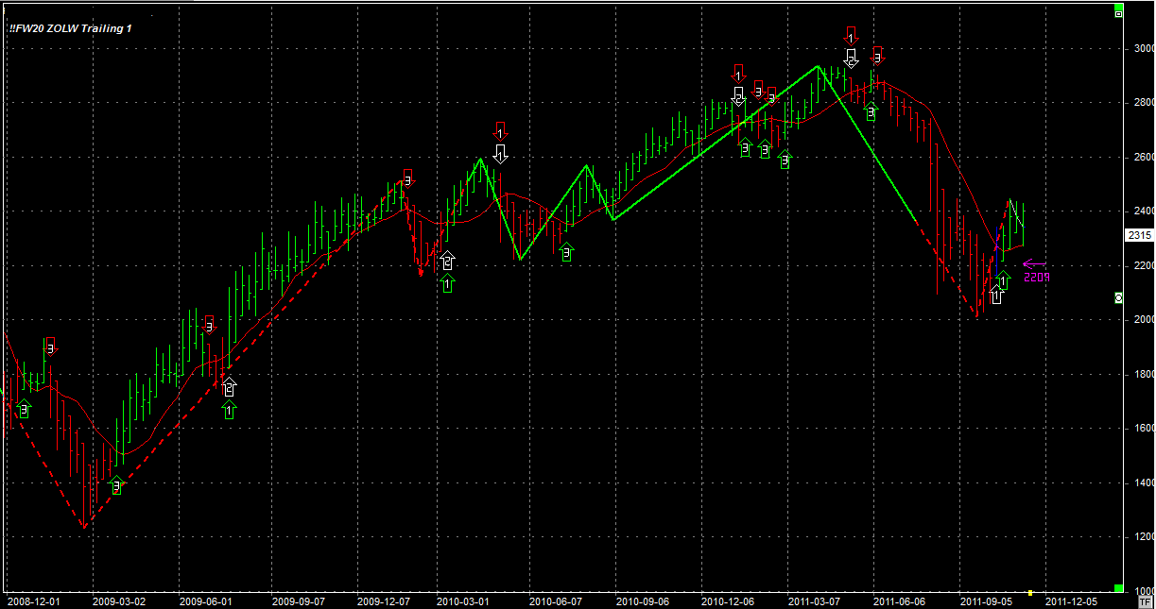Image resolution: width=1156 pixels, height=609 pixels.
Task: Click the small box icon below top-right green square
Action: tap(1118, 15)
